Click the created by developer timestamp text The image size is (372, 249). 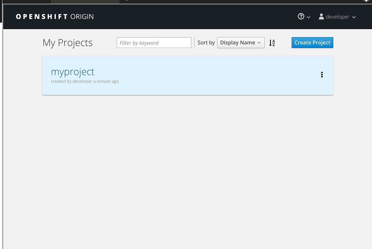(x=85, y=81)
